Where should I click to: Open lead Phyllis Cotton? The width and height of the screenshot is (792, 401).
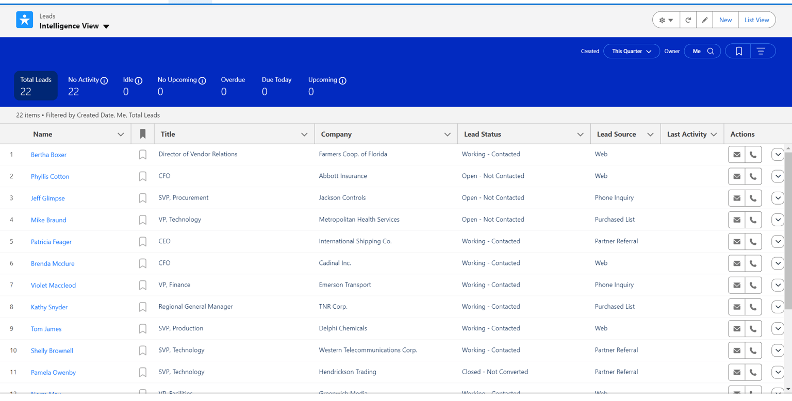50,176
